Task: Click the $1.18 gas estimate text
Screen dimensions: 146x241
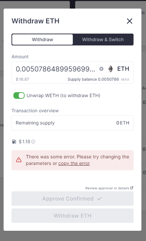Action: click(24, 142)
